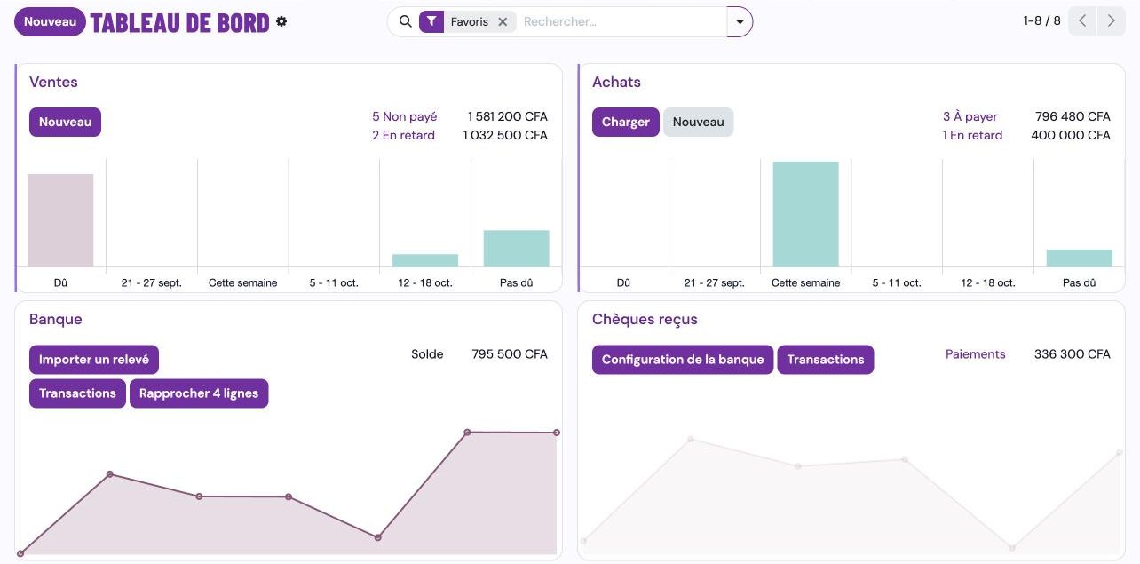Go to previous page arrow

1082,20
